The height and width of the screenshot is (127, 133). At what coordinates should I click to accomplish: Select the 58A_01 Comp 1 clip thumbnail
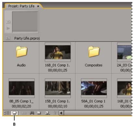click(94, 88)
